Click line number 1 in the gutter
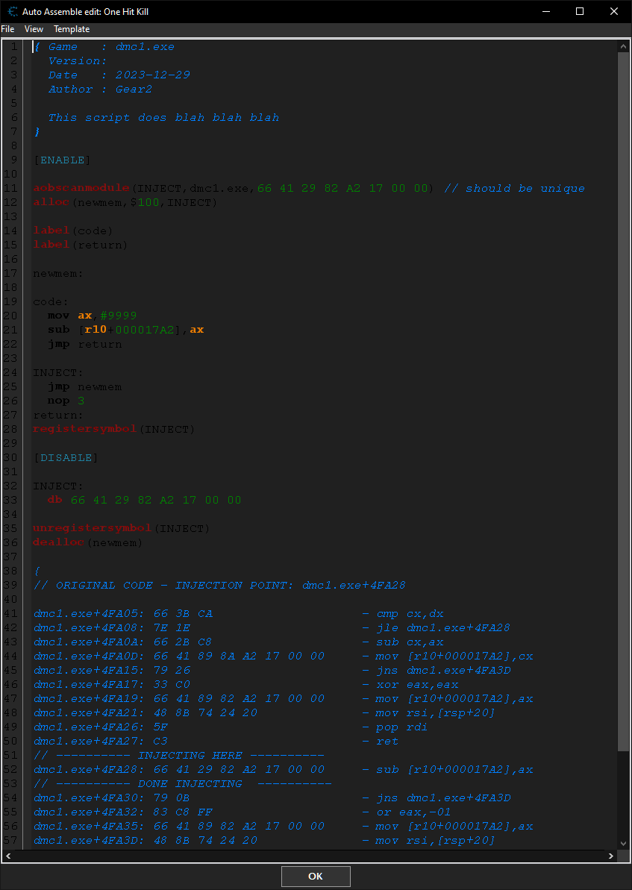Image resolution: width=632 pixels, height=890 pixels. (13, 46)
